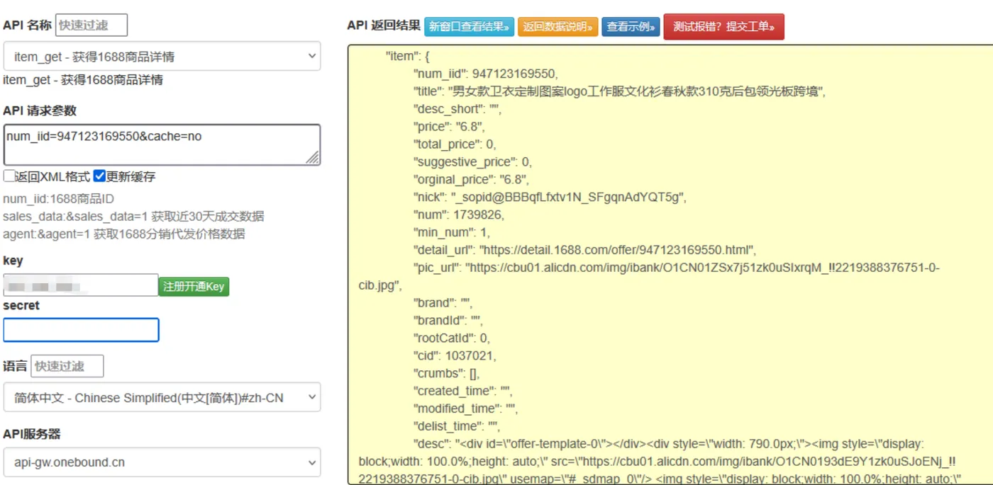This screenshot has height=485, width=993.
Task: Click the "pic_url" line in results
Action: 649,276
